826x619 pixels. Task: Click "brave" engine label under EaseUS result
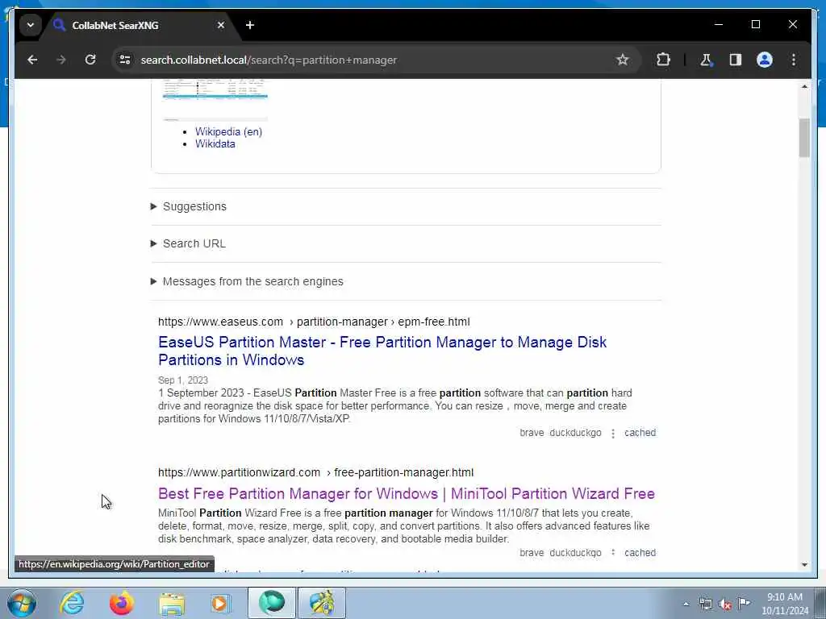point(532,433)
